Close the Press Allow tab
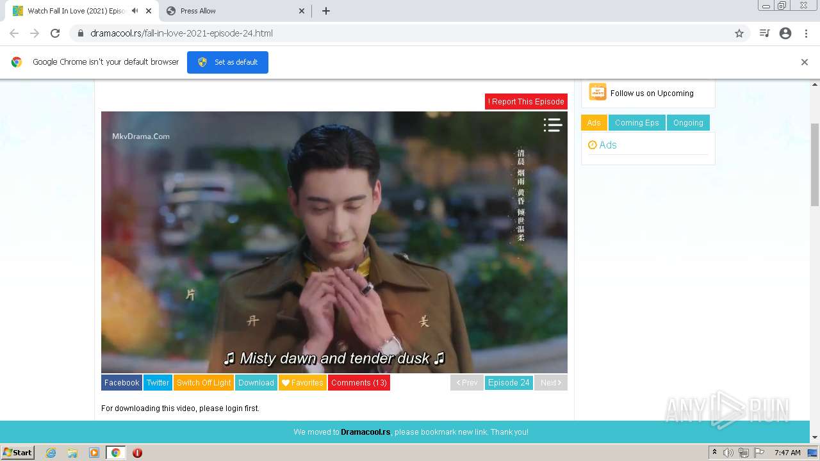The width and height of the screenshot is (820, 461). pos(302,11)
